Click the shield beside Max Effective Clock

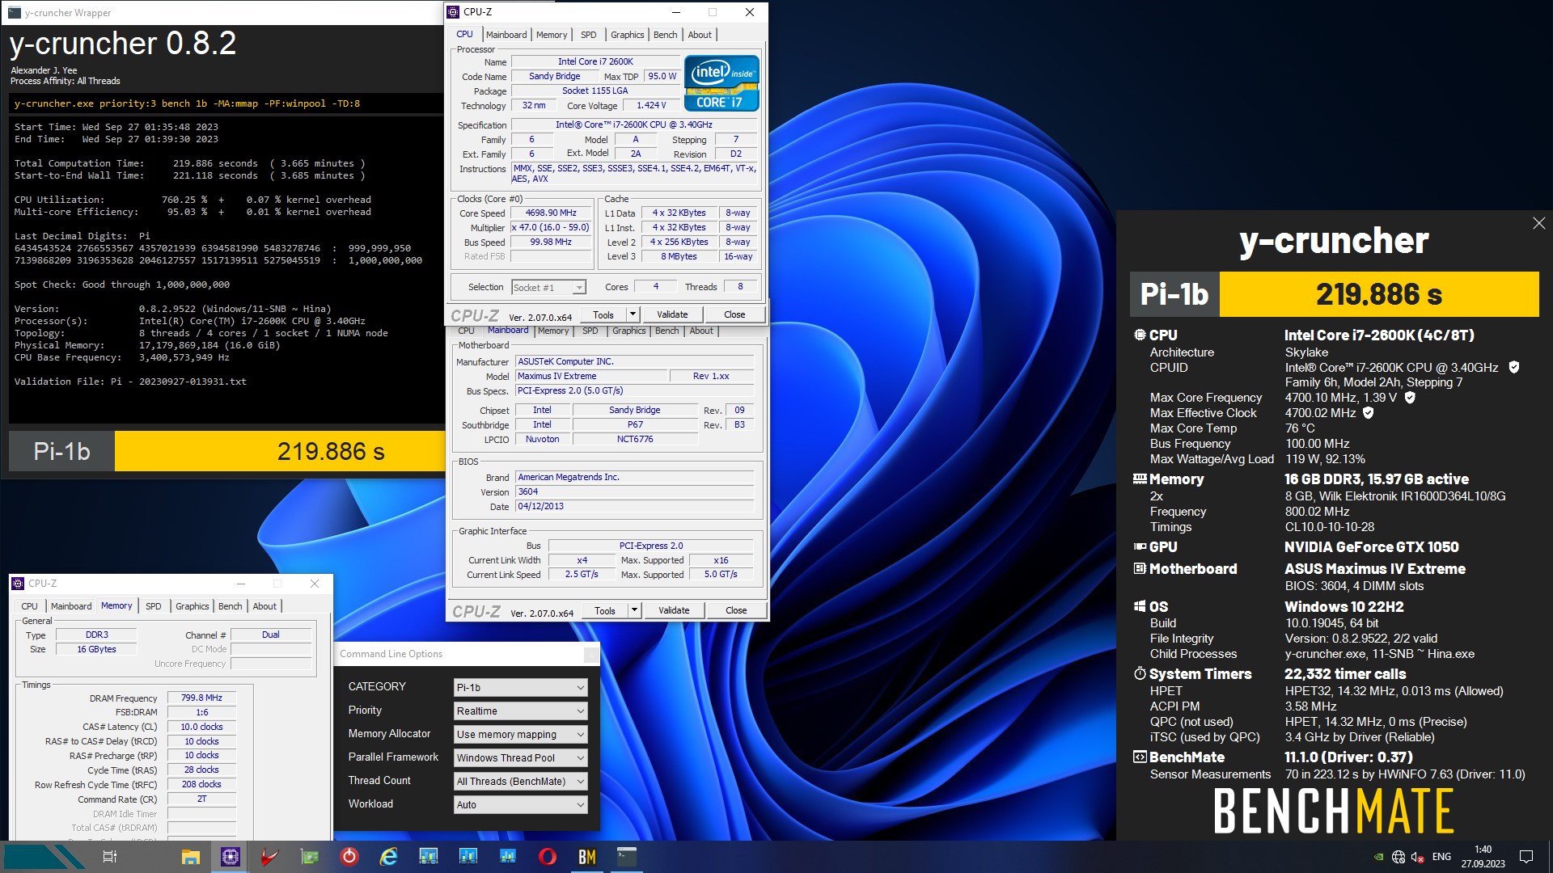(x=1369, y=412)
